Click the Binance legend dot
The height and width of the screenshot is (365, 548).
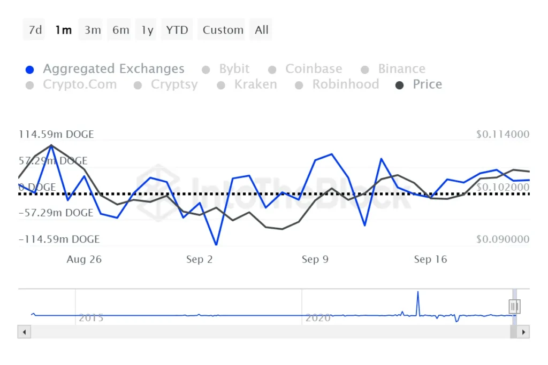click(366, 68)
